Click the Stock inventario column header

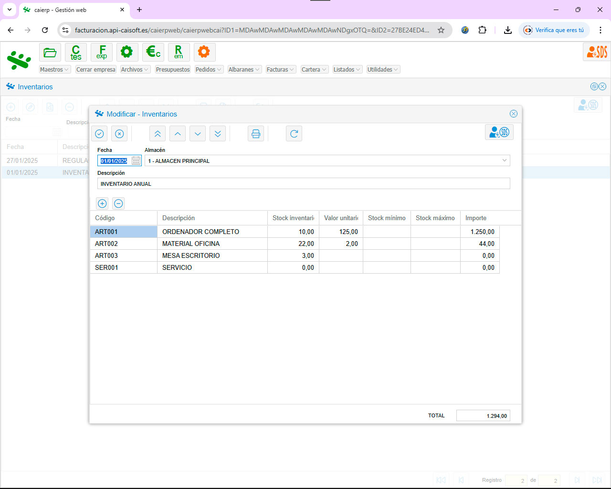[x=293, y=218]
